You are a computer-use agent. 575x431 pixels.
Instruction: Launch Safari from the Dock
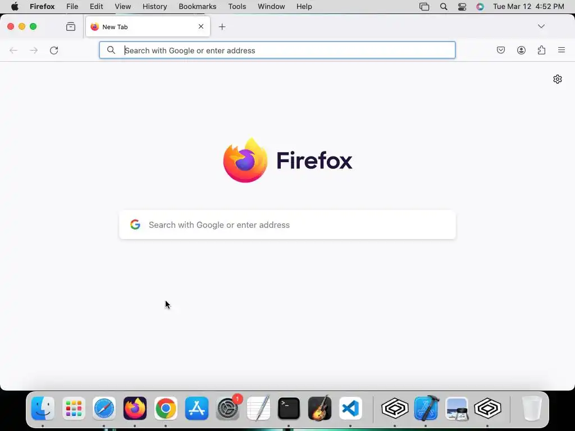(104, 409)
